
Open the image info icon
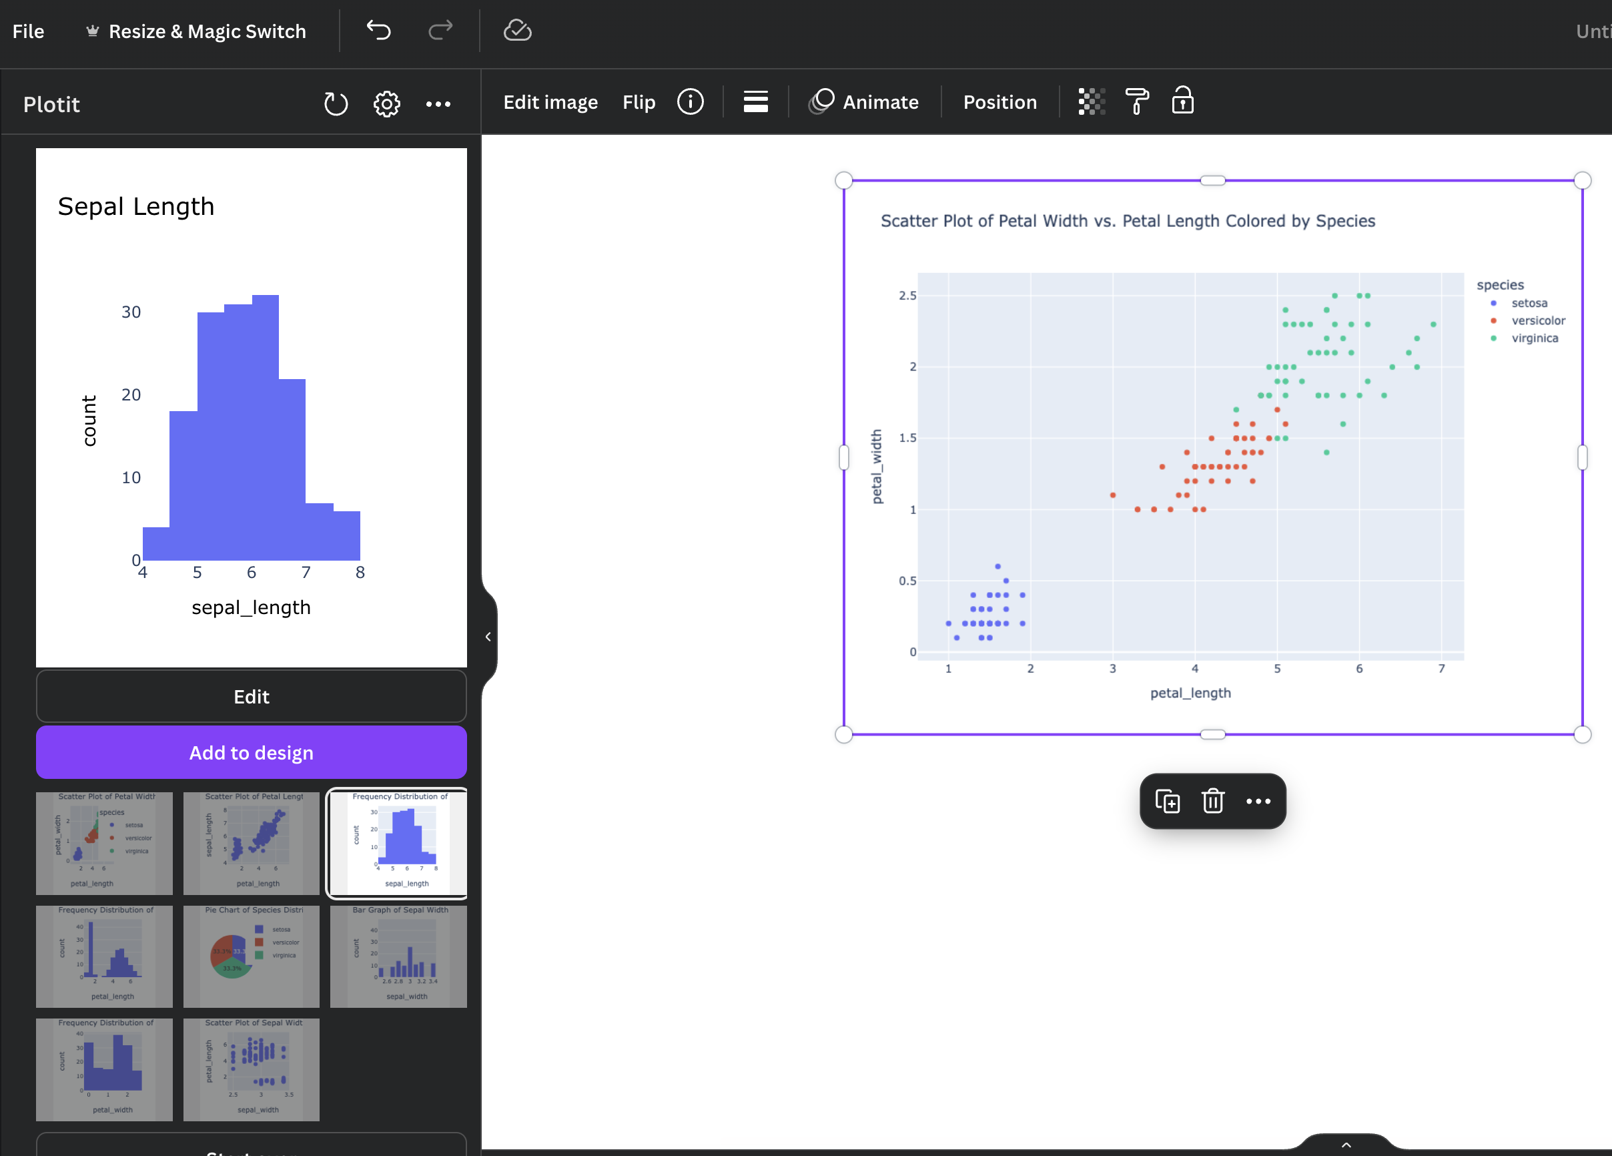[690, 101]
